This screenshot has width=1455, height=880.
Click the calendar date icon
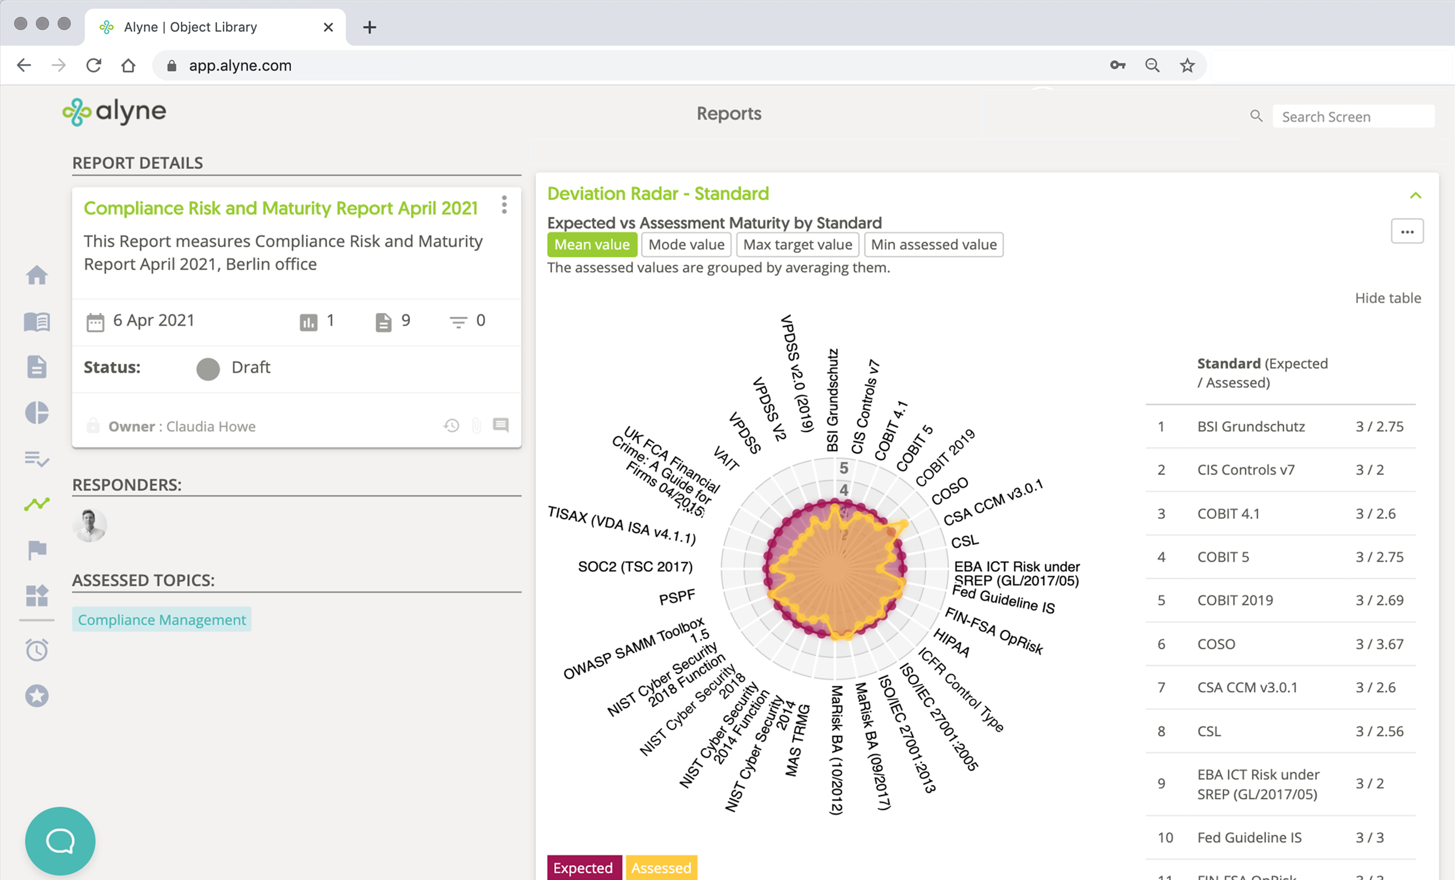pos(95,322)
